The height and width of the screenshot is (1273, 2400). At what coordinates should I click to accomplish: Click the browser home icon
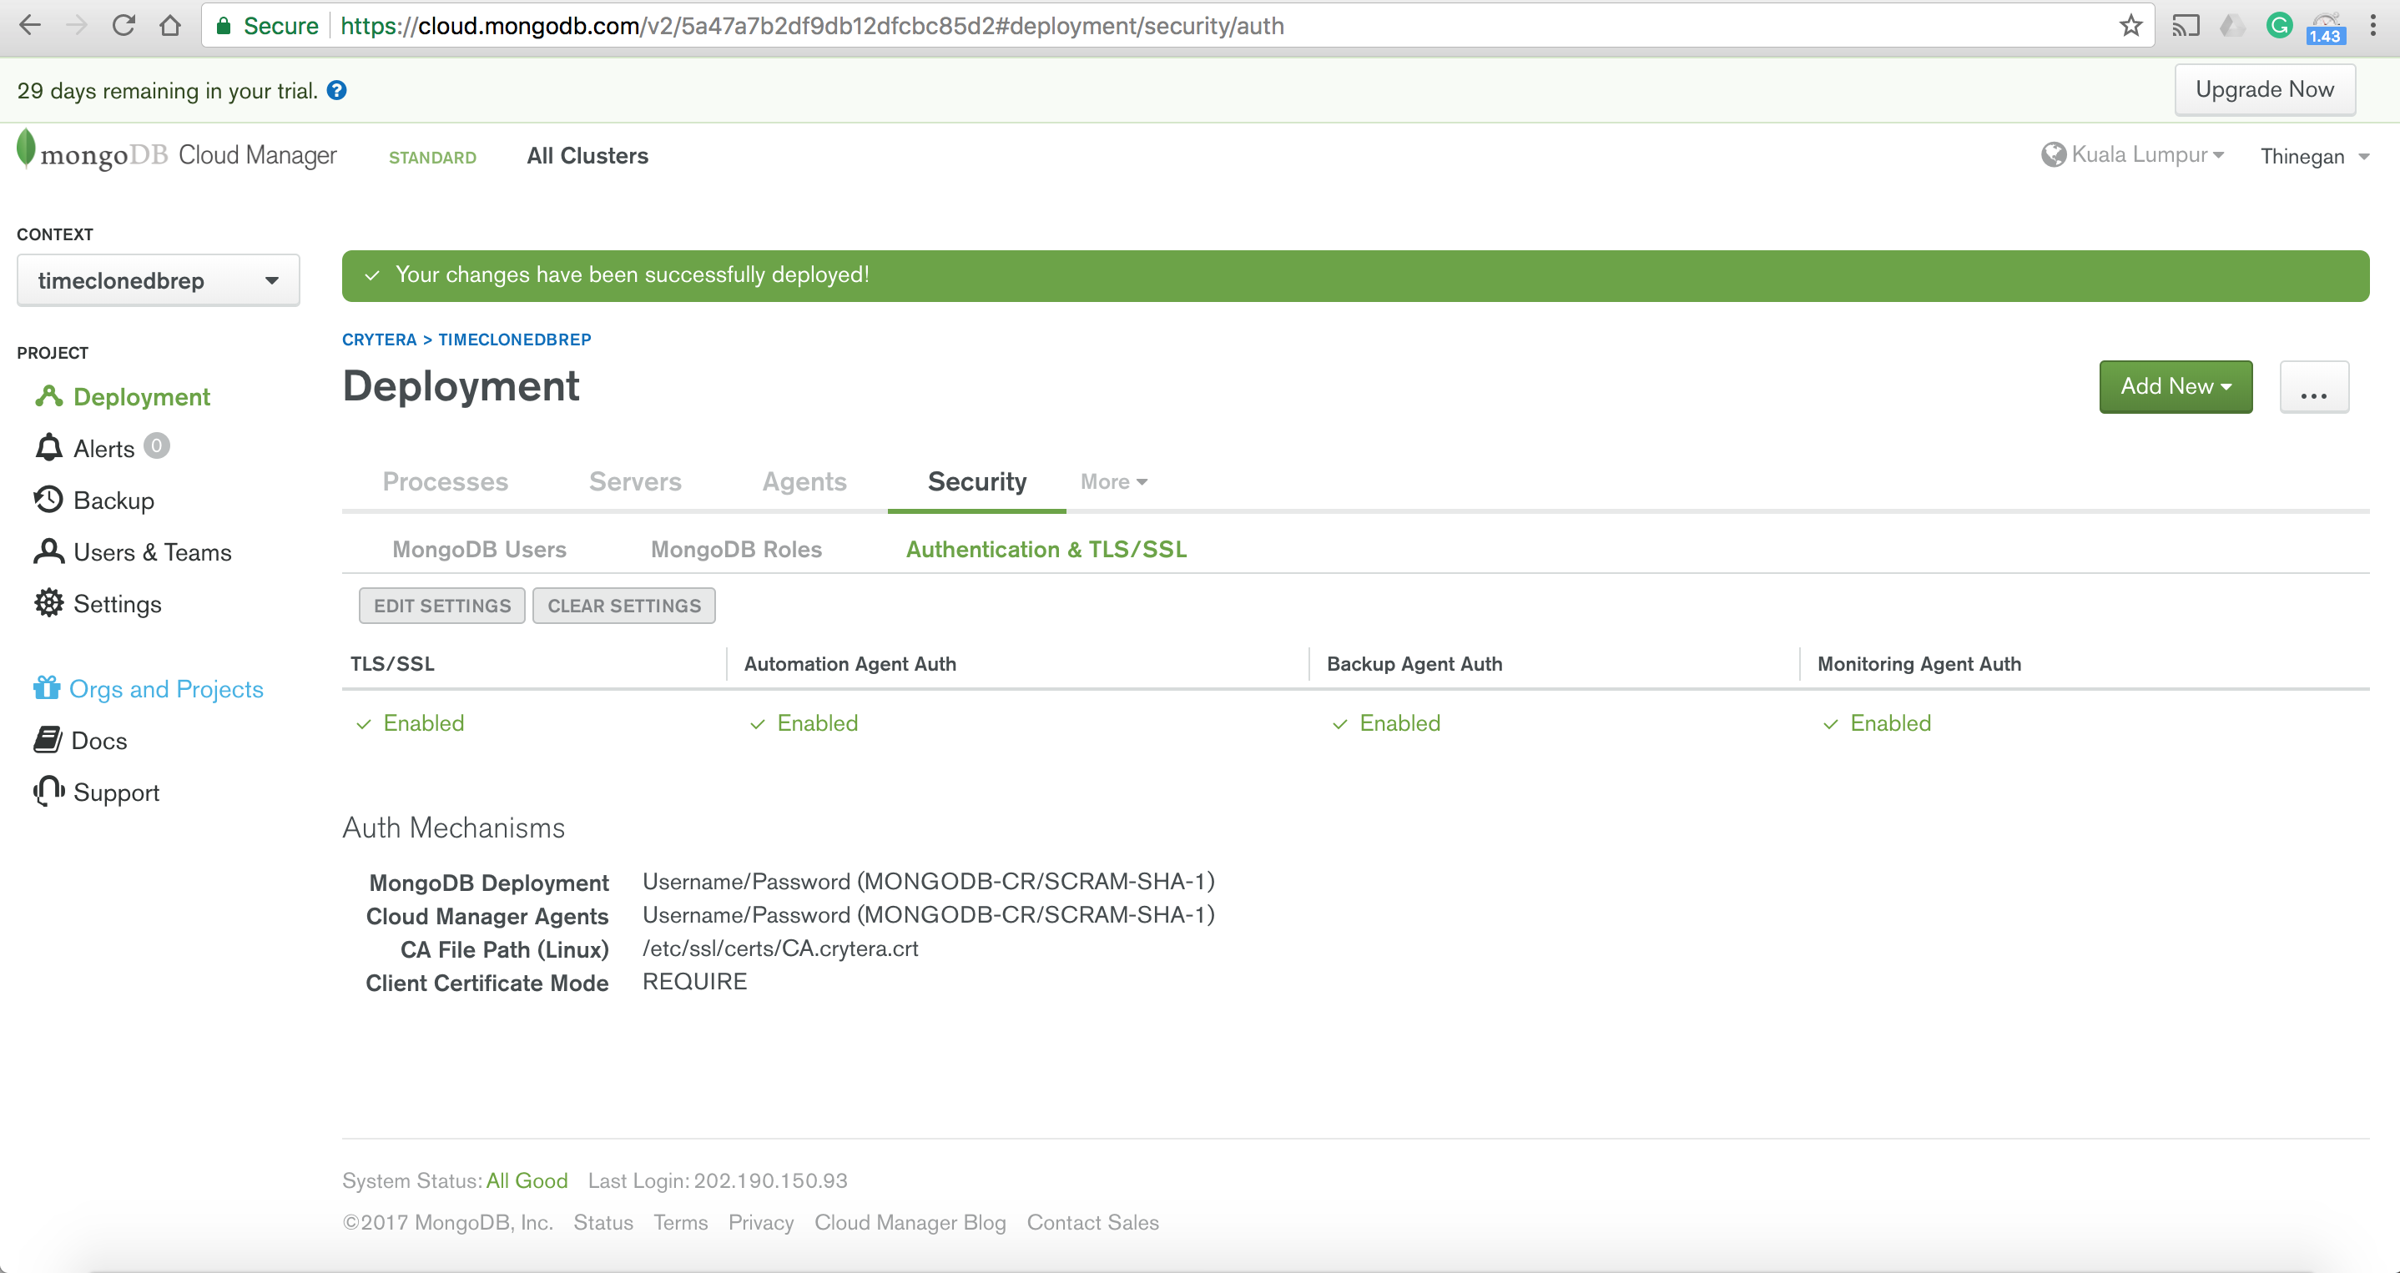[x=169, y=25]
